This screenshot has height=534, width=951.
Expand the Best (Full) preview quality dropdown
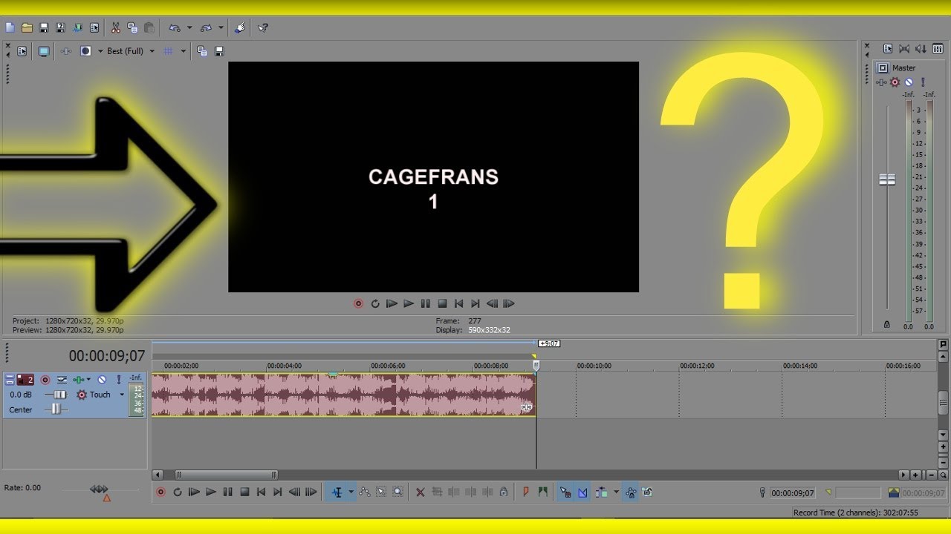click(152, 51)
